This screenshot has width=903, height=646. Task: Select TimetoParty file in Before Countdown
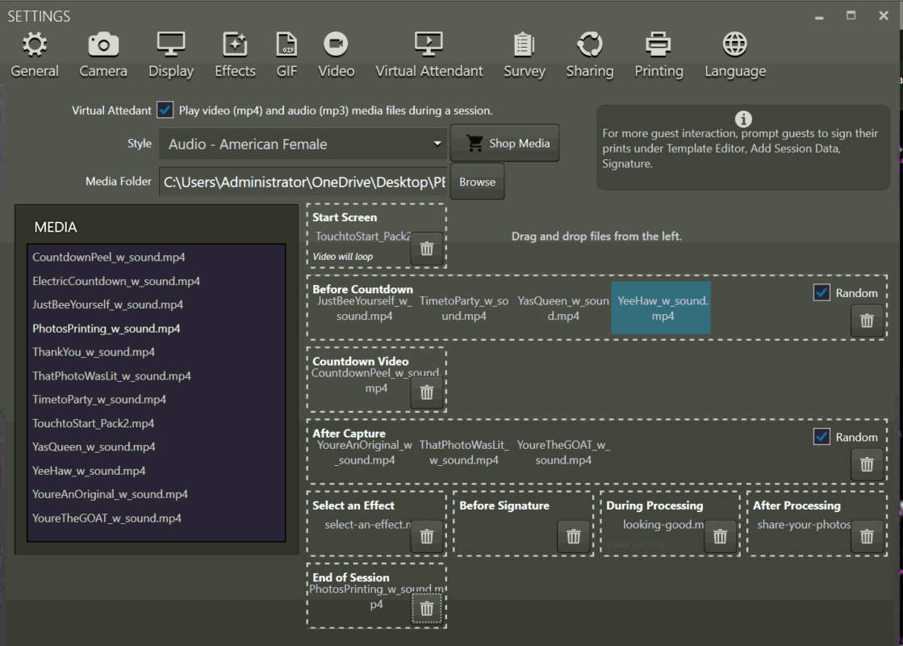point(463,308)
